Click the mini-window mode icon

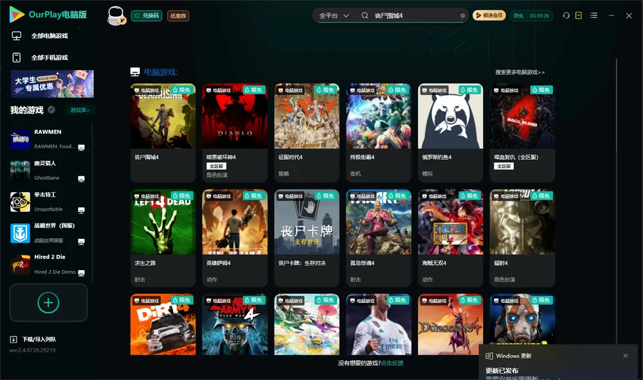(x=579, y=15)
